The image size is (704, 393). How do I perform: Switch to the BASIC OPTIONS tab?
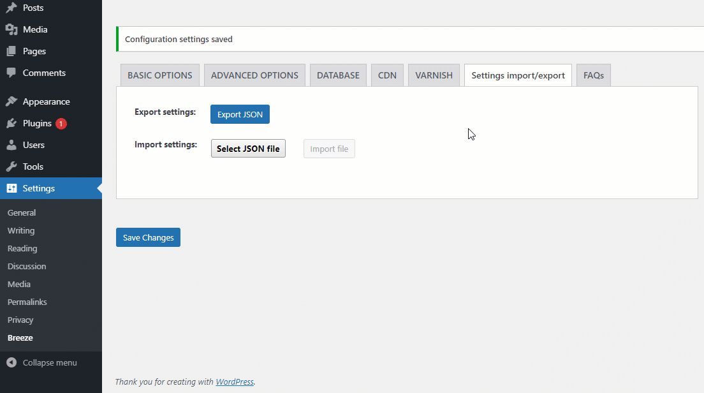pos(160,75)
